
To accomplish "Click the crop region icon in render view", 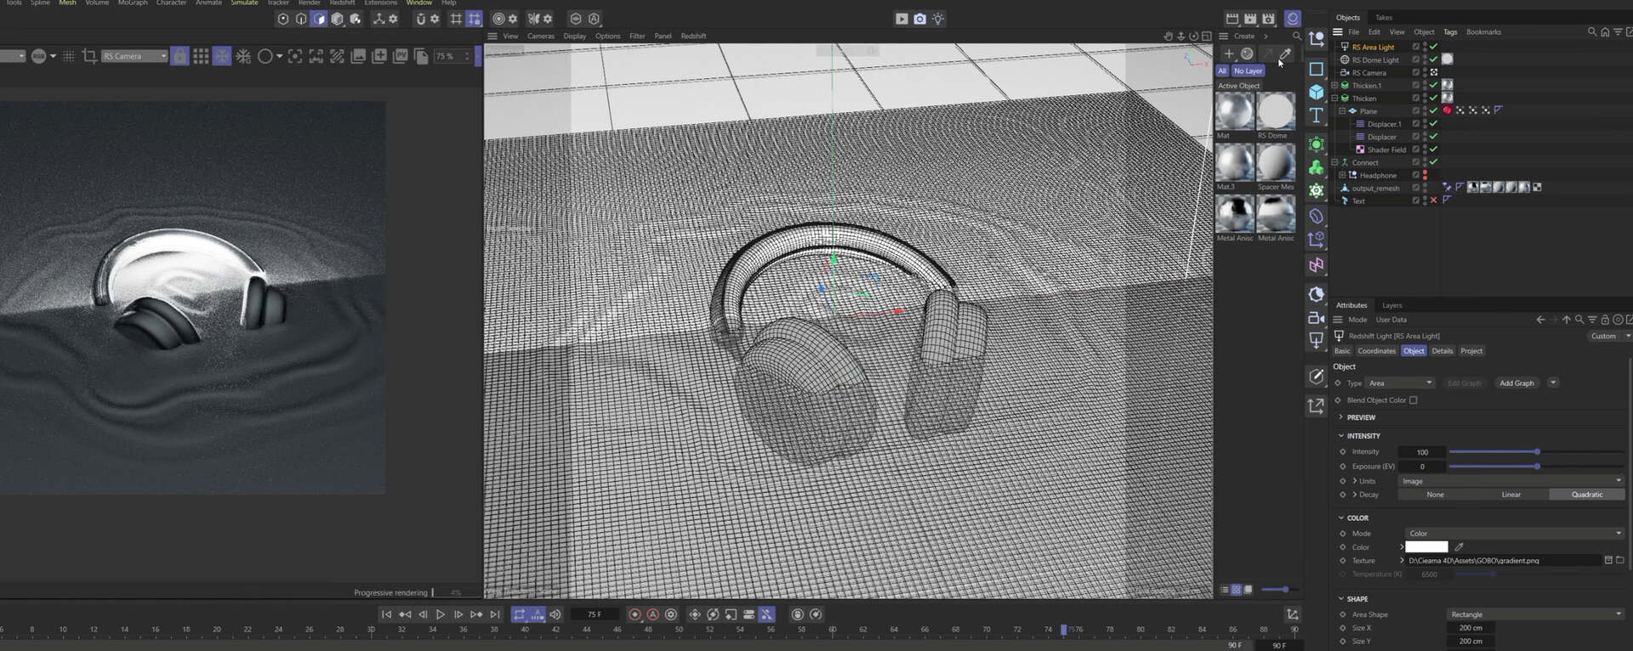I will [89, 56].
